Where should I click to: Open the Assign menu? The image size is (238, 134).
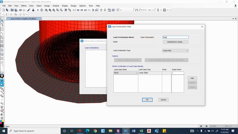coord(47,6)
